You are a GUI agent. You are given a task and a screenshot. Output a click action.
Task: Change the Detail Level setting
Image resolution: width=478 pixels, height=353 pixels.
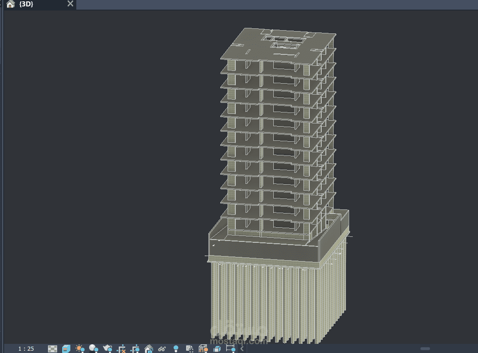pyautogui.click(x=53, y=348)
